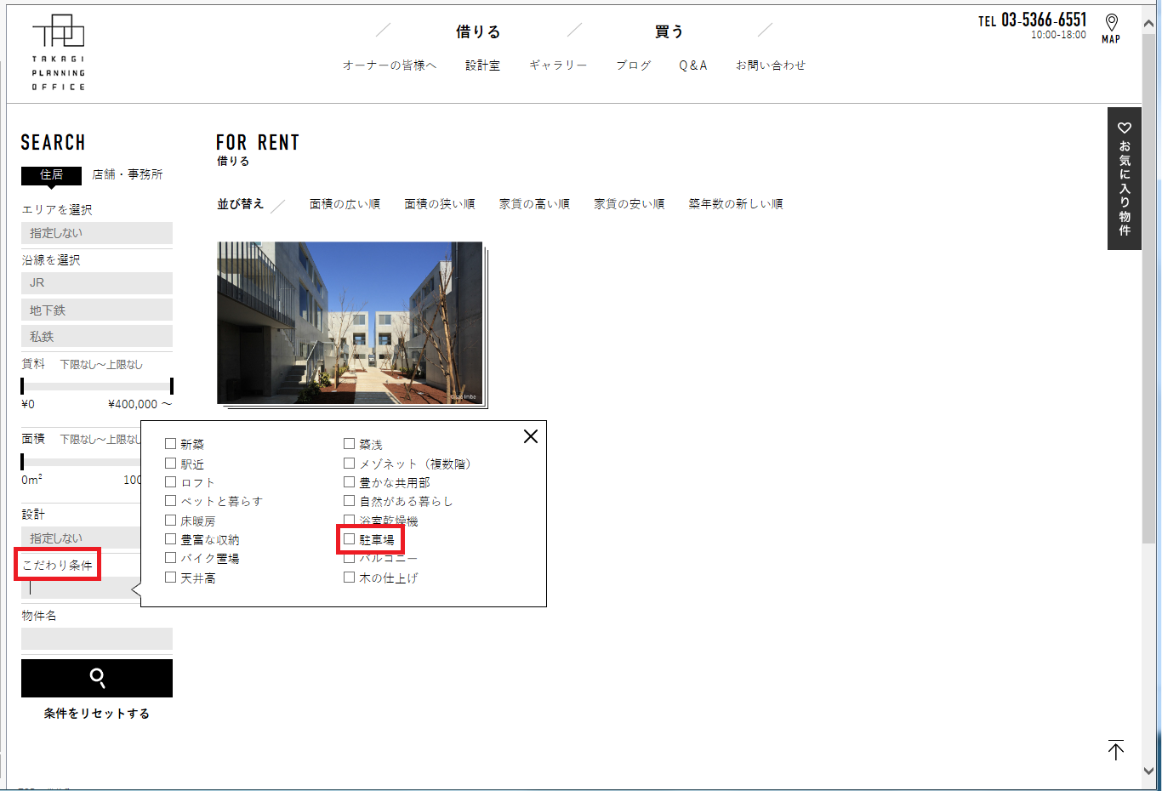The height and width of the screenshot is (791, 1162).
Task: Open the 借りる menu
Action: [x=478, y=31]
